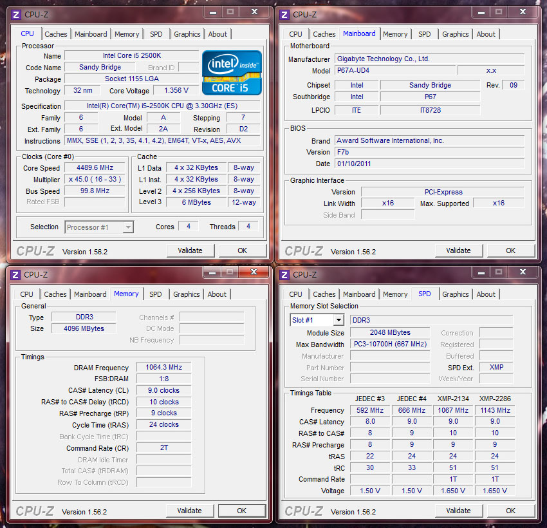Viewport: 547px width, 528px height.
Task: Click the Multiplier value x 45.0
Action: tap(95, 179)
